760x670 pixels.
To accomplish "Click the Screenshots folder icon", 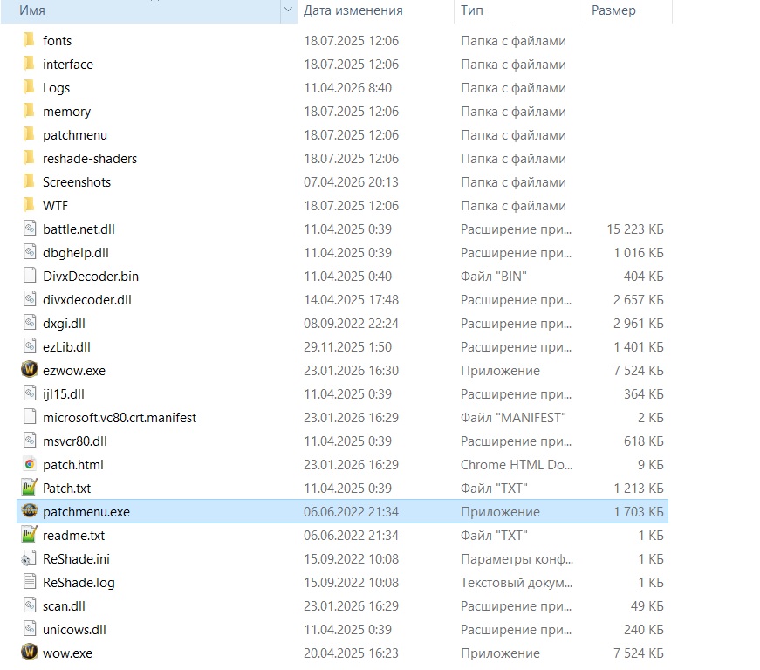I will (29, 181).
